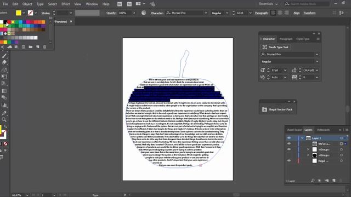Click the yellow Fill color swatch
Viewport: 351px width, 197px height.
coord(19,13)
